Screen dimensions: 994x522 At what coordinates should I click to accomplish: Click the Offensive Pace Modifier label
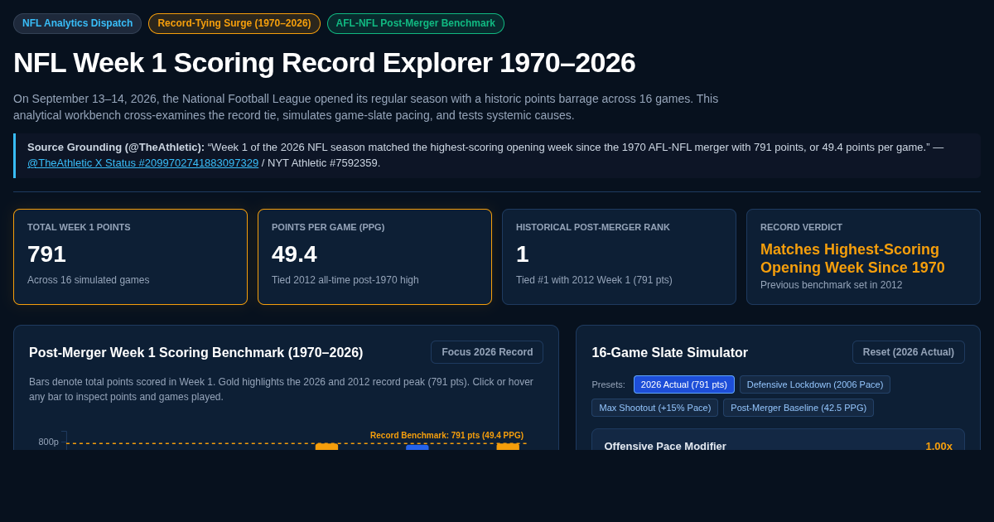pyautogui.click(x=665, y=446)
